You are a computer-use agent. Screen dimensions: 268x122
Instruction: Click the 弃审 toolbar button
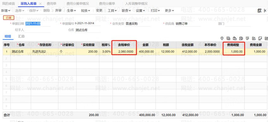[x=58, y=11]
